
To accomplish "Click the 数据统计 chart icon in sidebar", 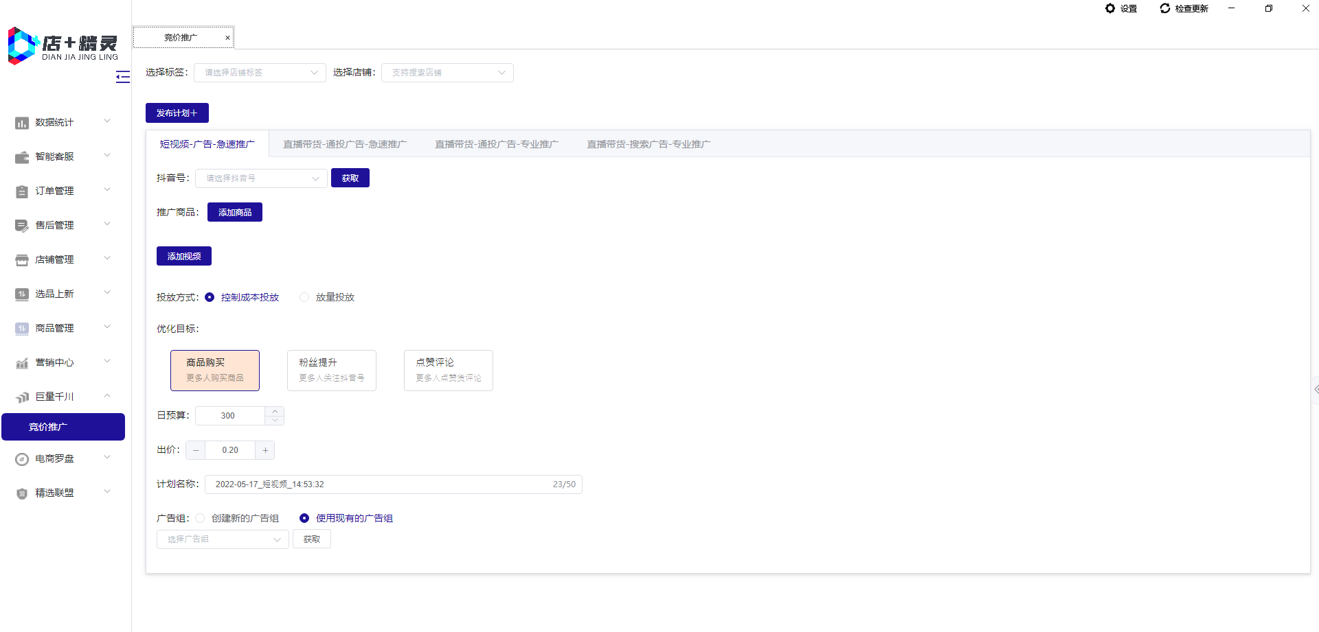I will [x=22, y=123].
